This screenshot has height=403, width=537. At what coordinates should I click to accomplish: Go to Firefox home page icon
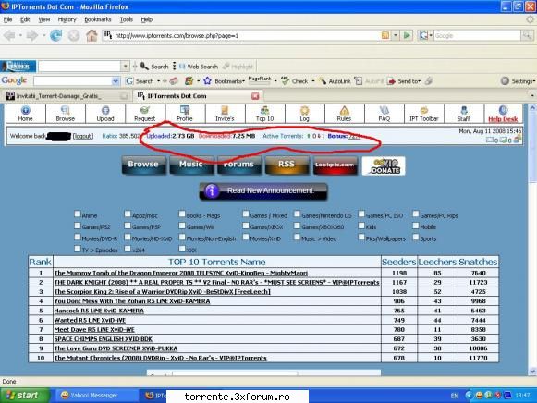click(x=92, y=35)
